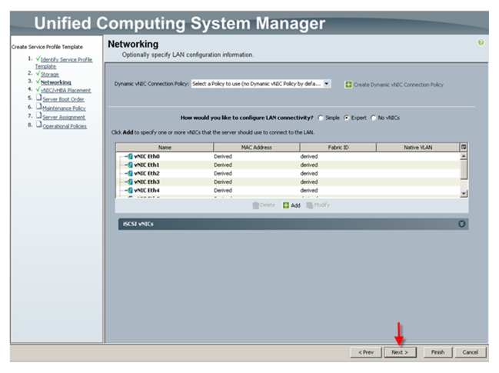This screenshot has width=499, height=373.
Task: Click the derived Fabric ID cell of vNIC Eth2
Action: (x=308, y=174)
